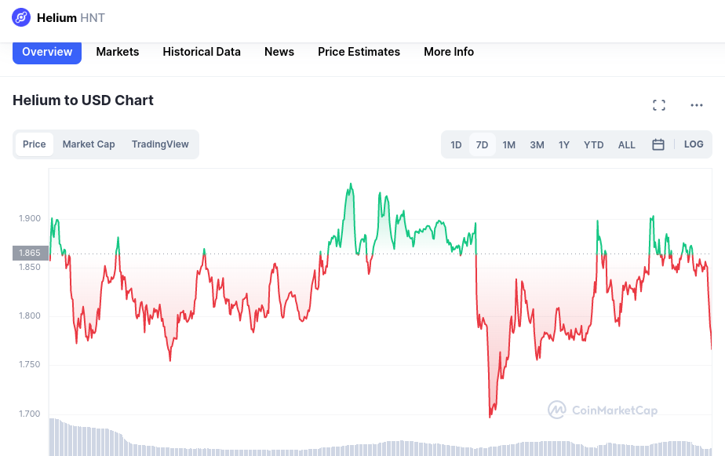Click the HNT ticker symbol text
The width and height of the screenshot is (725, 456).
point(93,18)
